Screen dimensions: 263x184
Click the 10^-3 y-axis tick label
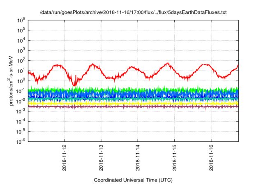tap(21, 111)
